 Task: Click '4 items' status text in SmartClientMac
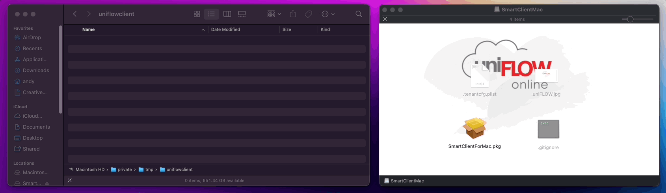(x=517, y=19)
